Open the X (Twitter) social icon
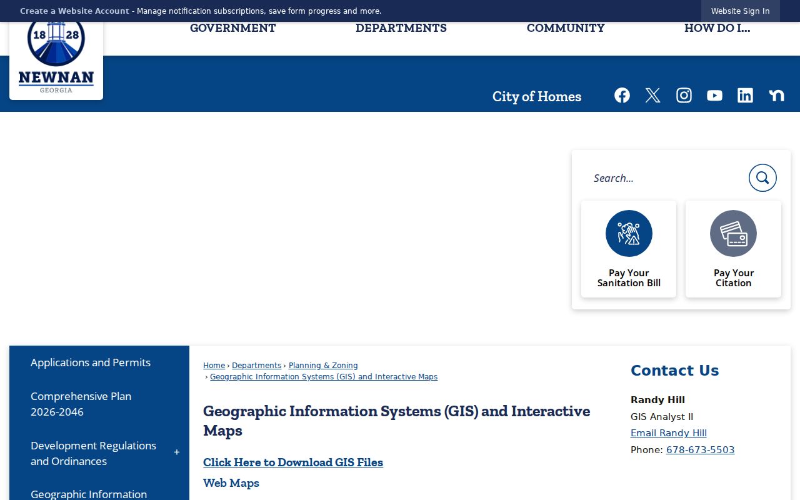The height and width of the screenshot is (500, 800). (x=652, y=95)
